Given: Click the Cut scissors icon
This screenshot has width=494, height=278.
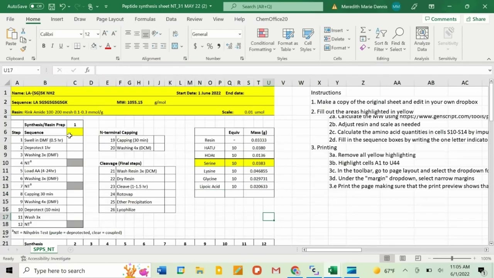Looking at the screenshot, I should click(23, 31).
